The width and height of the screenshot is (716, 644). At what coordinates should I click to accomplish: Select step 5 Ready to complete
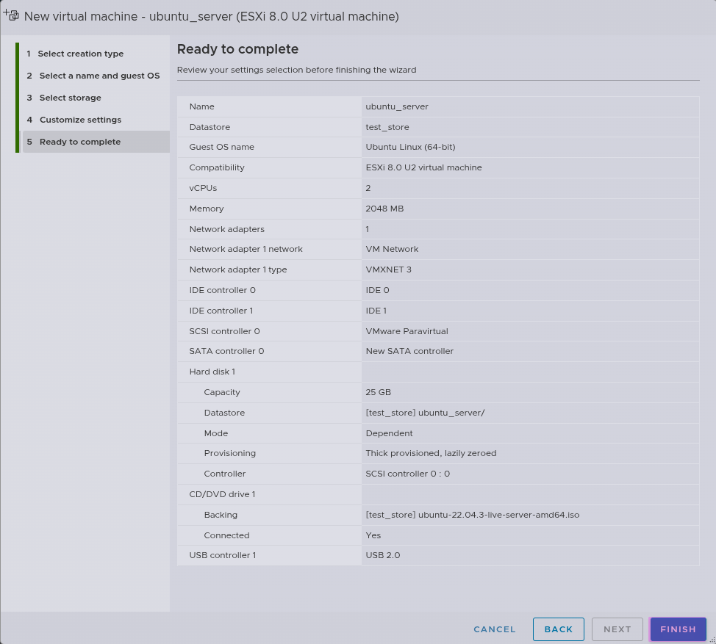79,142
